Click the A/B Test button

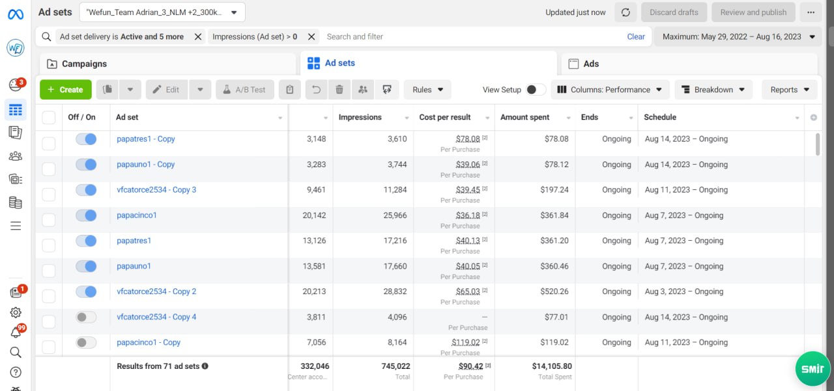click(x=245, y=90)
